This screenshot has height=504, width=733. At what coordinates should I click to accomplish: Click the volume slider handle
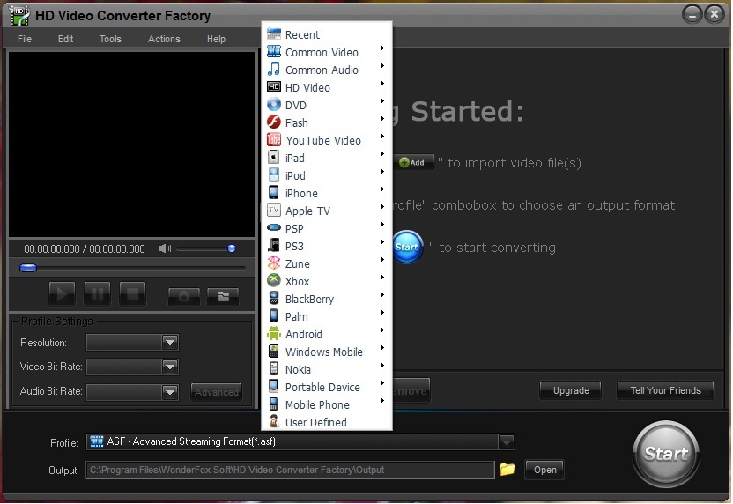232,249
